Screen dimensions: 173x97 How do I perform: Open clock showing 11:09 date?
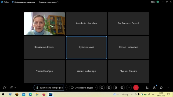(x=161, y=94)
